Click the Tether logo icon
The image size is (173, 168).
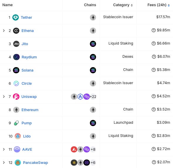coord(16,17)
